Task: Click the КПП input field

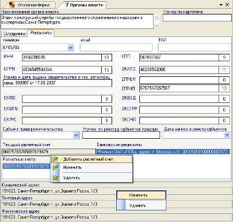Action: coord(179,57)
